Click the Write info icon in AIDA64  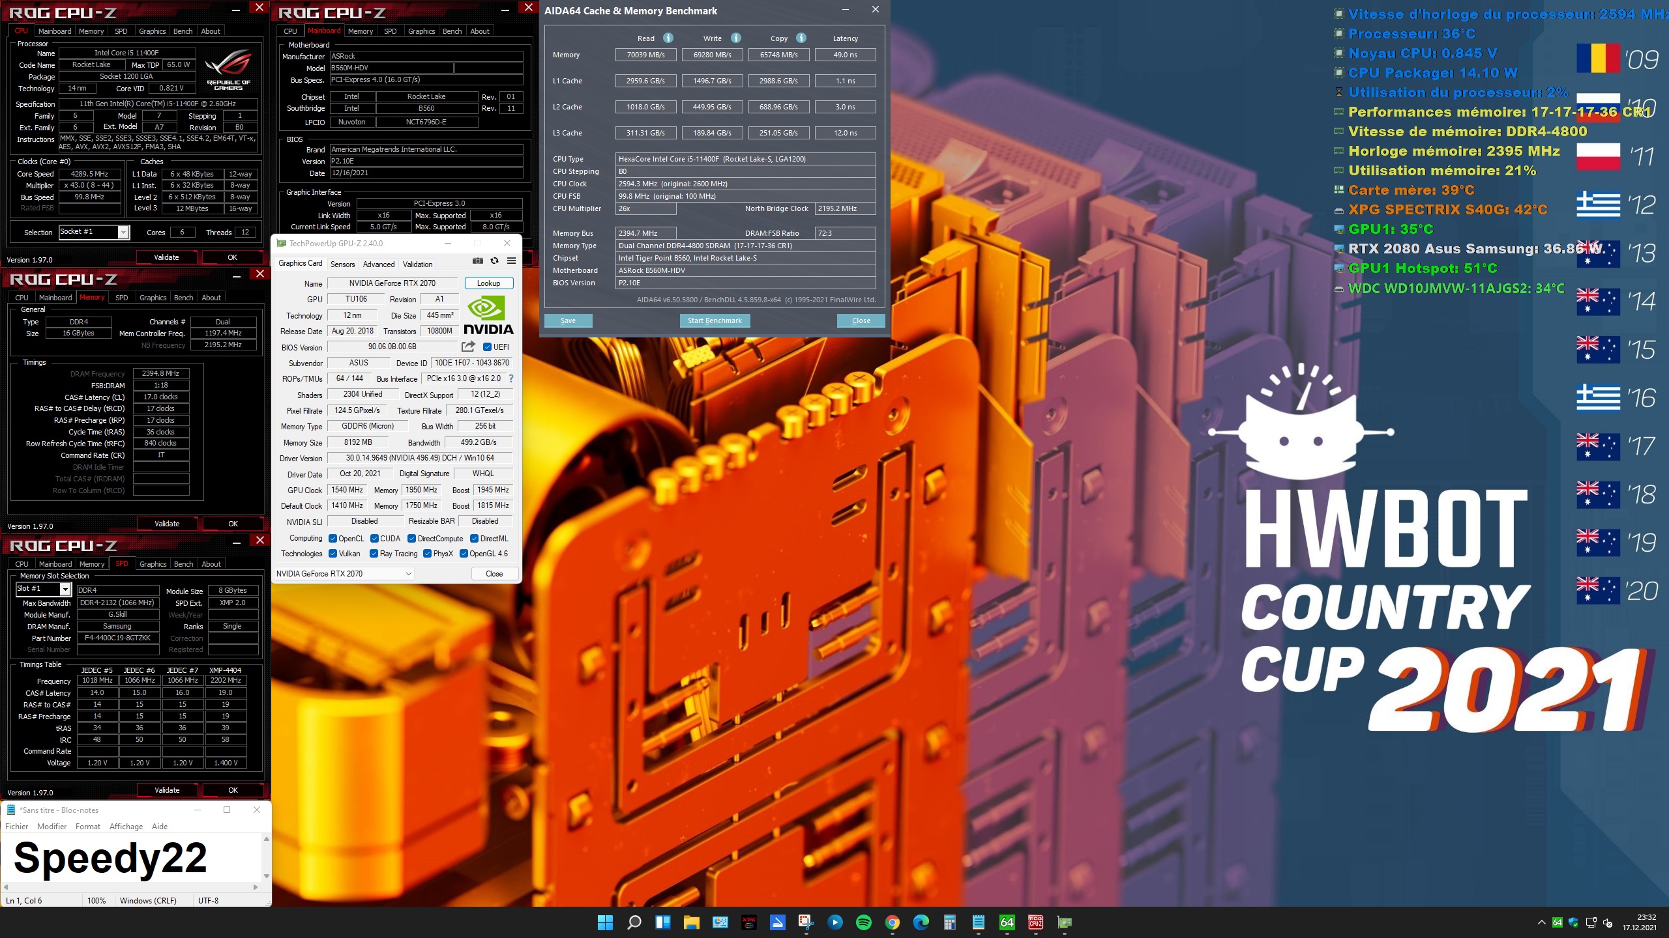[x=736, y=38]
